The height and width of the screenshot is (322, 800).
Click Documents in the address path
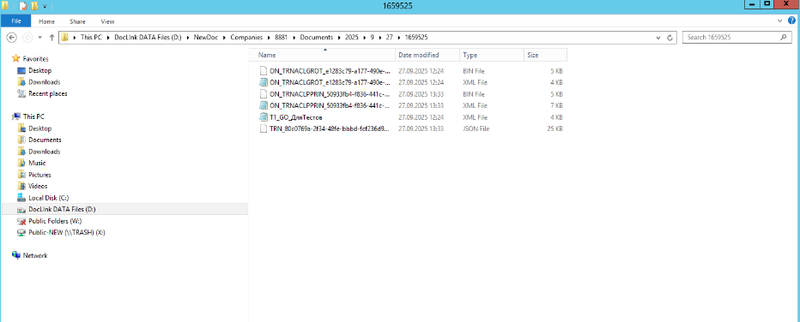(x=317, y=38)
